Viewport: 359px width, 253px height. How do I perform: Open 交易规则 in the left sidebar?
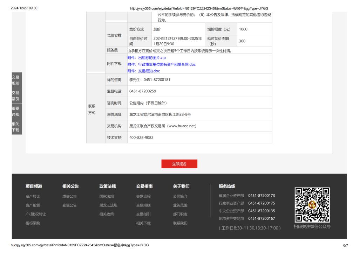pos(15,80)
